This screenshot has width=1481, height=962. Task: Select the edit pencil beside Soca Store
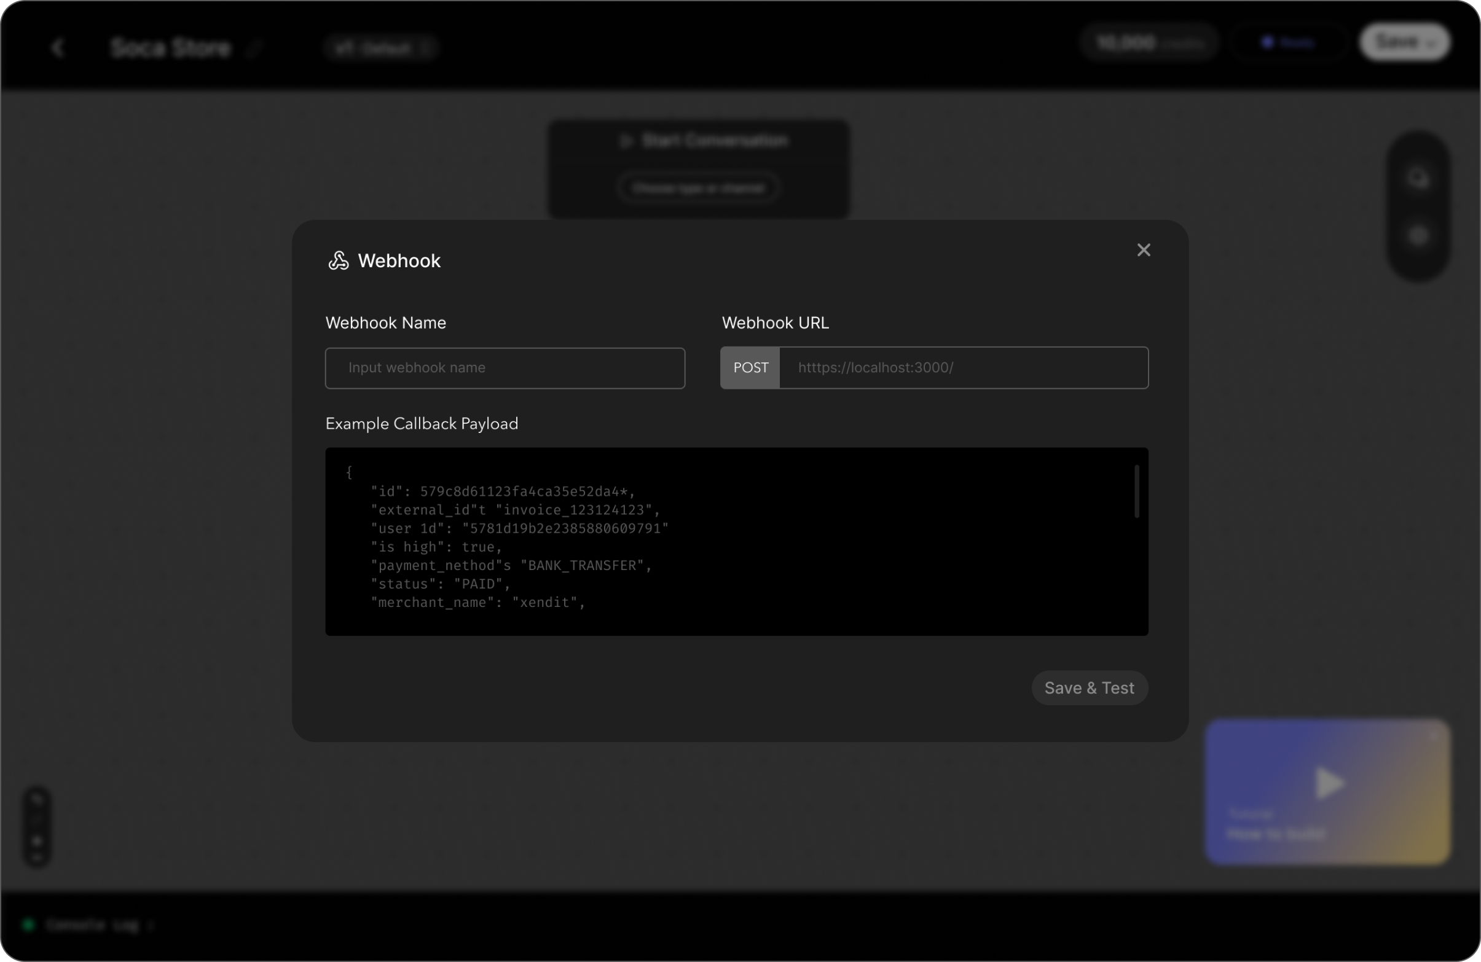(255, 48)
